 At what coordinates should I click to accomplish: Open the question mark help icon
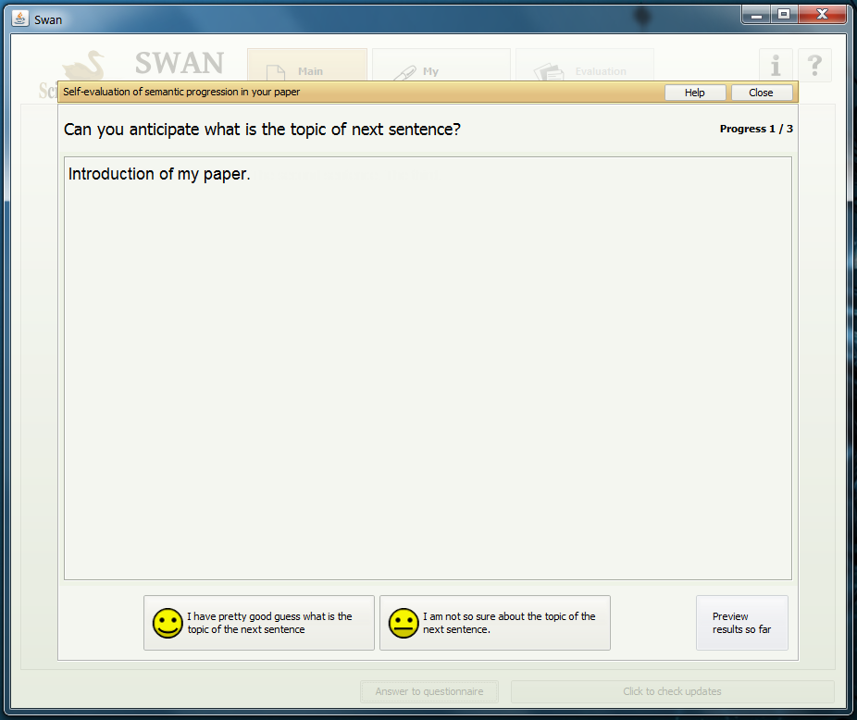click(814, 65)
